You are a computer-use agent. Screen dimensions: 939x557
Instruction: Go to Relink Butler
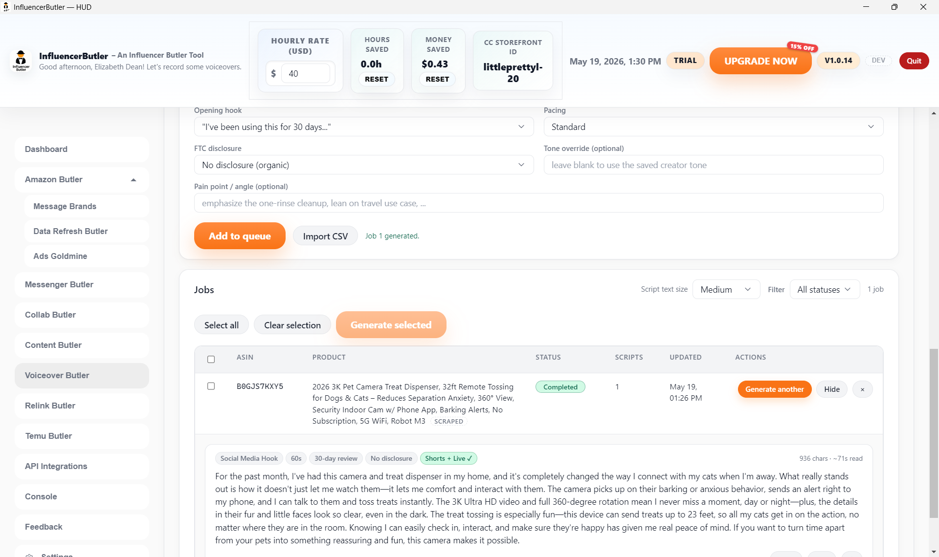tap(82, 406)
